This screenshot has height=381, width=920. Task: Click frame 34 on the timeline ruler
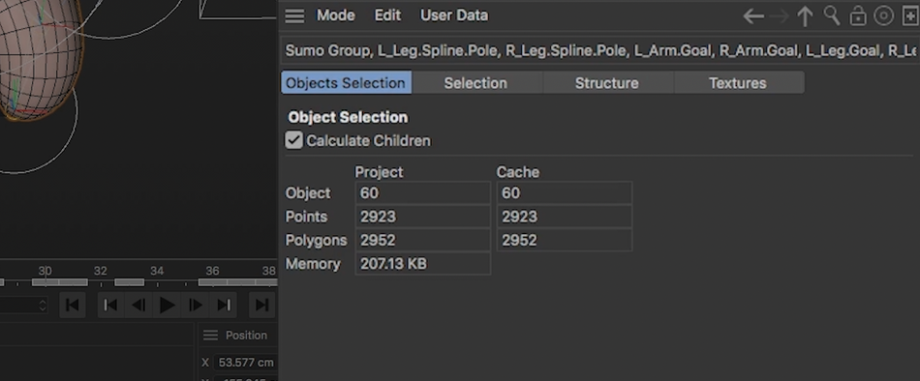pos(157,271)
